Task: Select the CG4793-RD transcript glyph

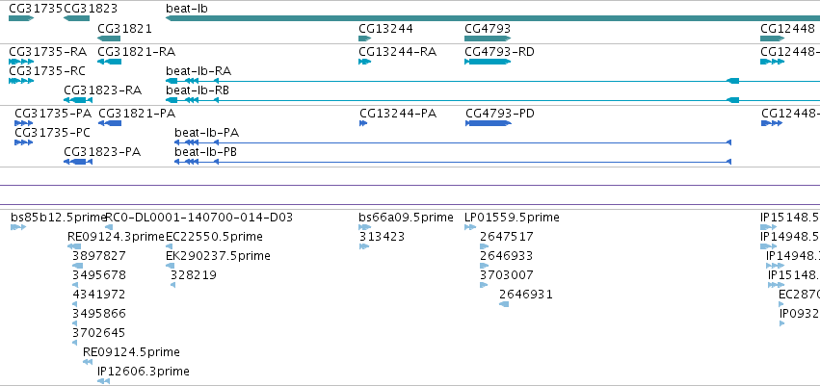Action: point(488,62)
